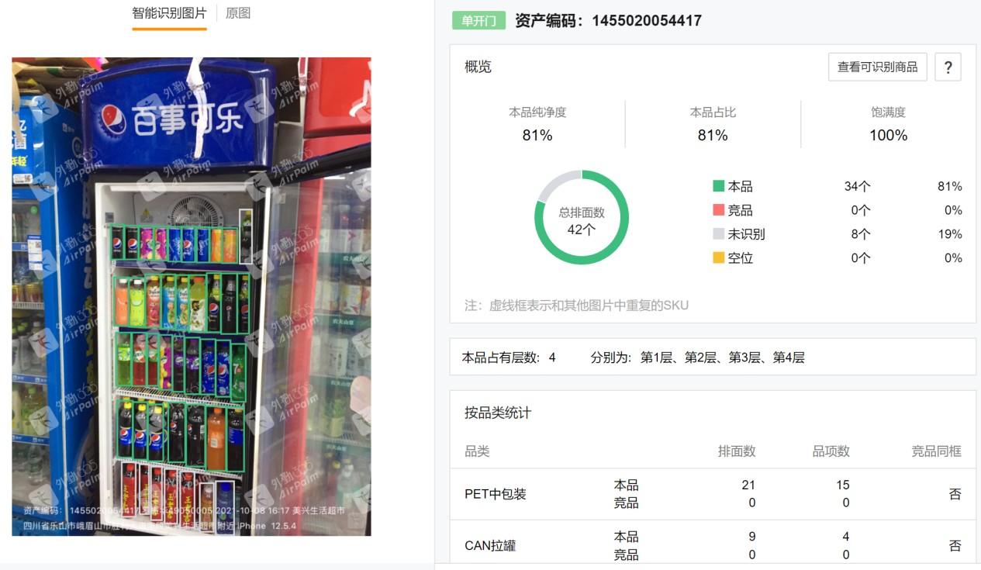
Task: Click the gray 未识别 legend swatch
Action: pos(719,233)
